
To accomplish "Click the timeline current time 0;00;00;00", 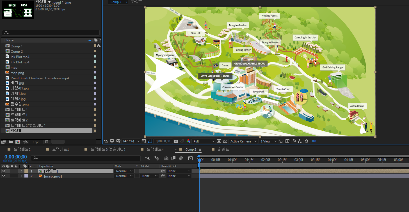I will tap(16, 157).
